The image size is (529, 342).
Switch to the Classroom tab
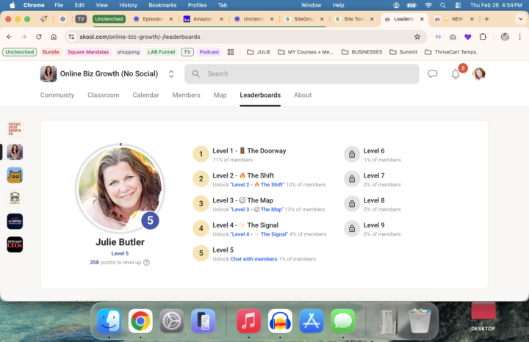pyautogui.click(x=104, y=95)
